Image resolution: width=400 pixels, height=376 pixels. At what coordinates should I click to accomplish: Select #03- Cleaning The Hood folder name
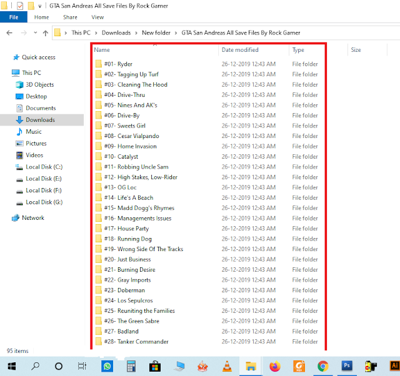(136, 84)
